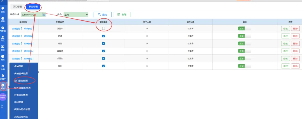302x119 pixels.
Task: Uncheck 销售提成 checkbox for 助理
Action: point(103,36)
